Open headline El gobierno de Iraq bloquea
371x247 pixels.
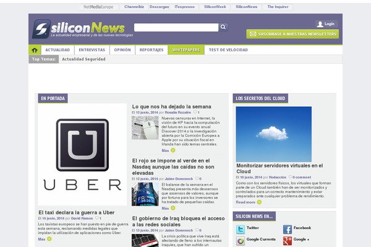coord(179,222)
